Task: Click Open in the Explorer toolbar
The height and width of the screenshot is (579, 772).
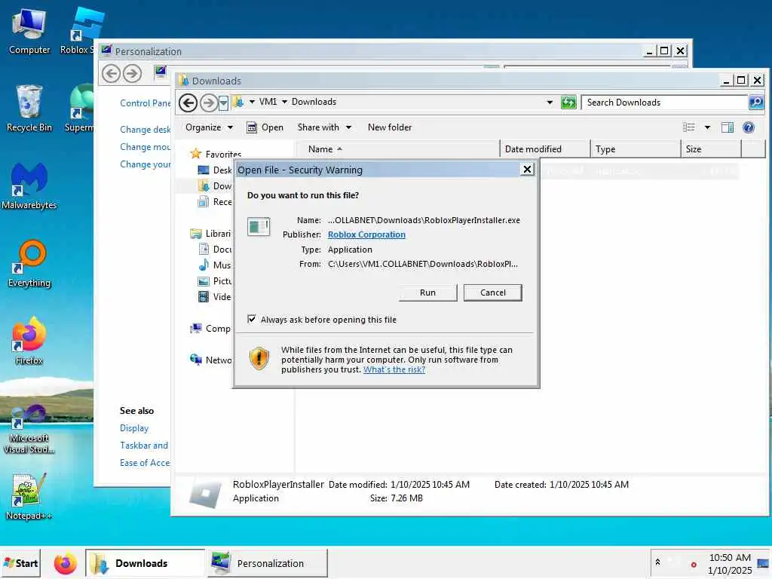Action: [265, 127]
